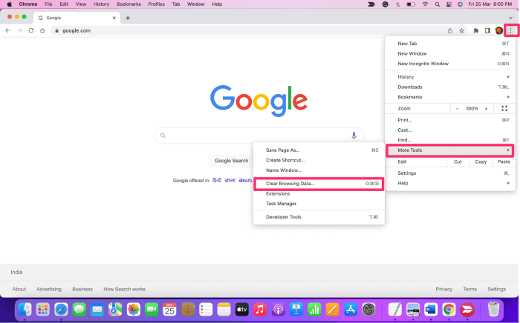Open Spotlight search in the menu bar

tap(438, 4)
